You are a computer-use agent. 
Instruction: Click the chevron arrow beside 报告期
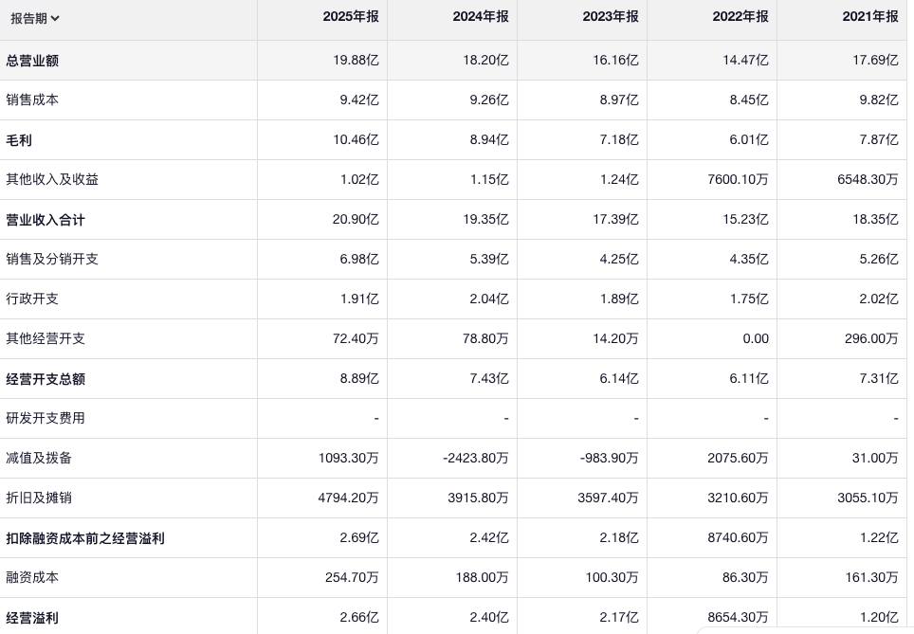55,18
